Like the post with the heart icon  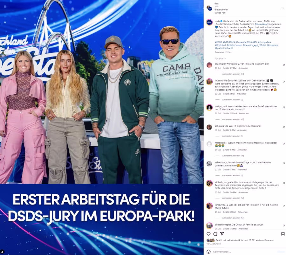[208, 234]
